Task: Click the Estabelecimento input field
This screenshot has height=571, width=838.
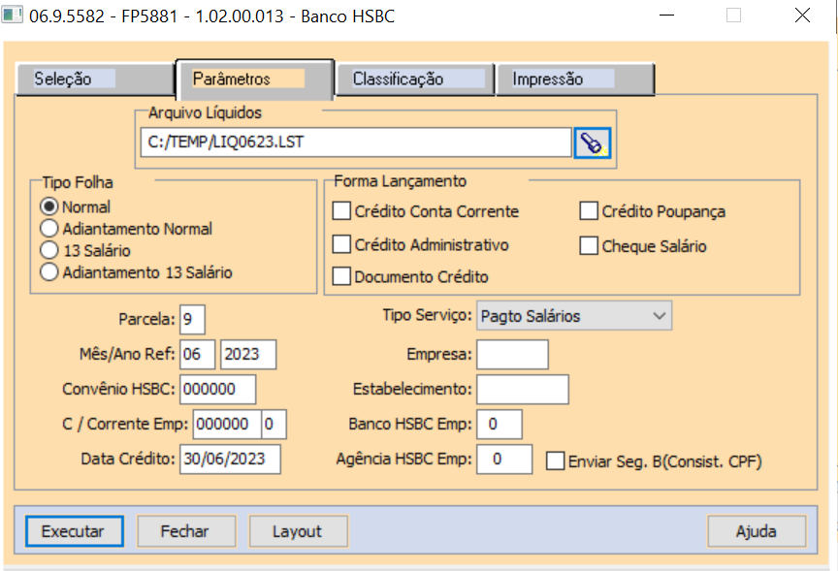Action: 523,389
